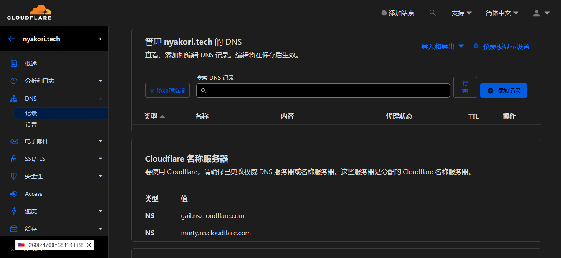Image resolution: width=561 pixels, height=258 pixels.
Task: Click the TTL column header
Action: pos(473,116)
